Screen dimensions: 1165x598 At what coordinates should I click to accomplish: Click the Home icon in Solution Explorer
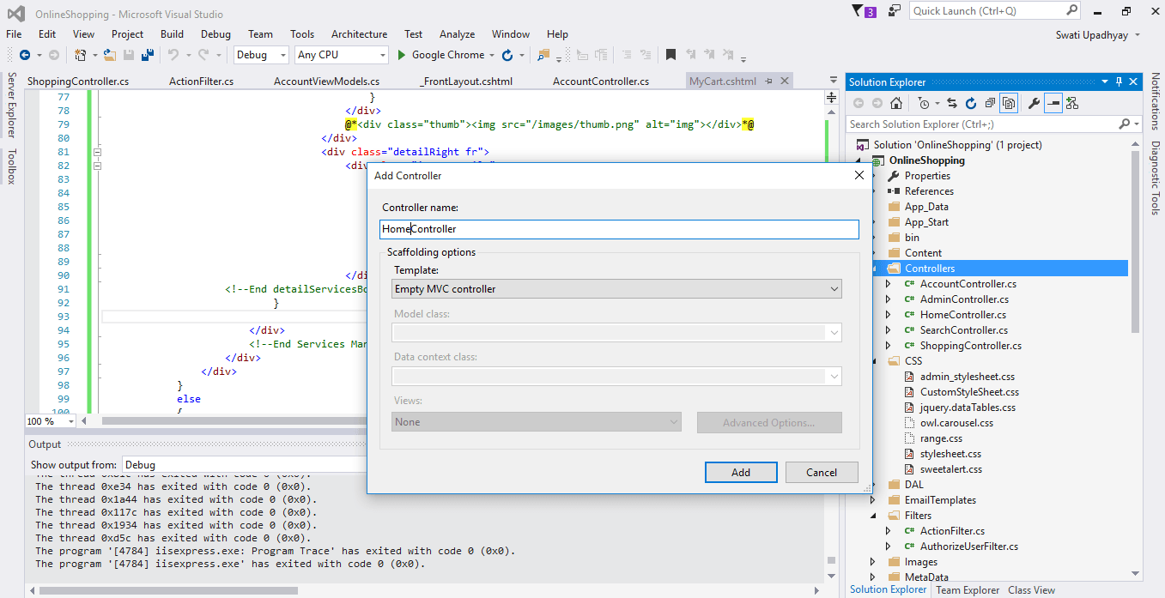(895, 102)
